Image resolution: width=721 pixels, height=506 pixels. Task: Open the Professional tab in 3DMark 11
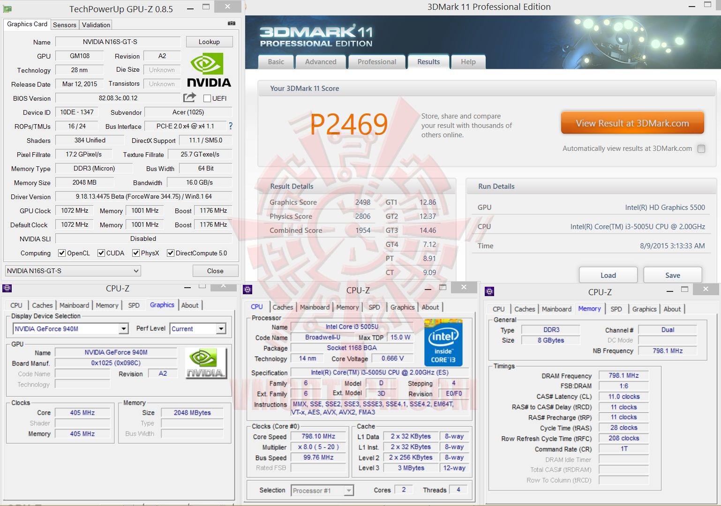[x=377, y=62]
